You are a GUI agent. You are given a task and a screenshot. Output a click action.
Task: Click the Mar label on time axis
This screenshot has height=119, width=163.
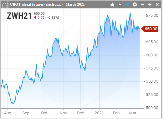pos(133,113)
